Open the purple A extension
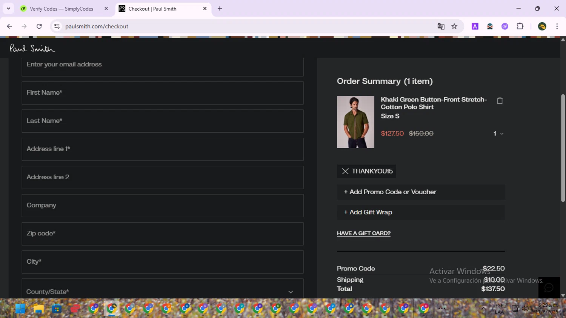Screen dimensions: 566x318 pos(475,26)
